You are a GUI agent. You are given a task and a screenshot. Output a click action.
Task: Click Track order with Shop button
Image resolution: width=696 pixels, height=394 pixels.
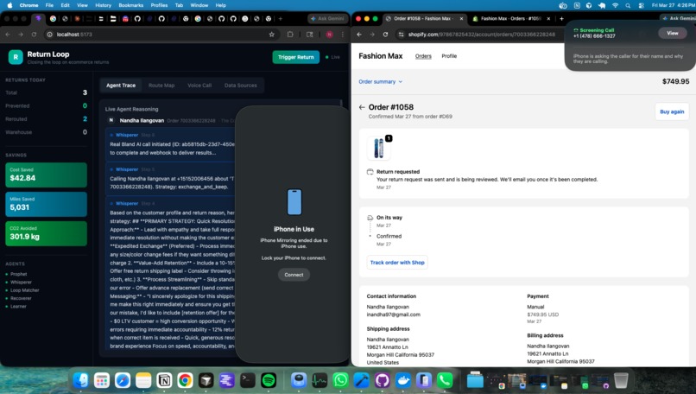point(397,263)
